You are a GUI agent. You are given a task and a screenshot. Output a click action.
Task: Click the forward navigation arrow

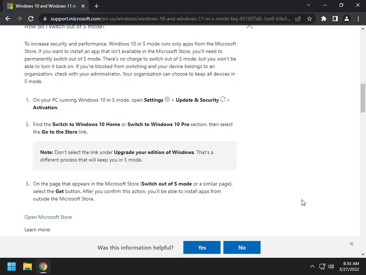pos(19,19)
